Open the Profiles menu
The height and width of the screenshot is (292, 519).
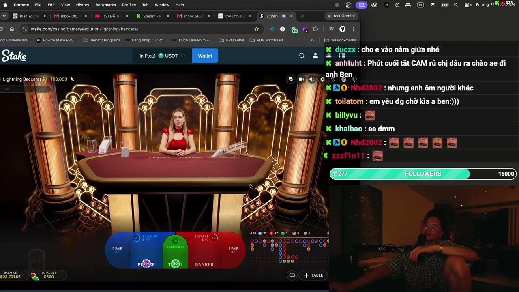coord(129,5)
